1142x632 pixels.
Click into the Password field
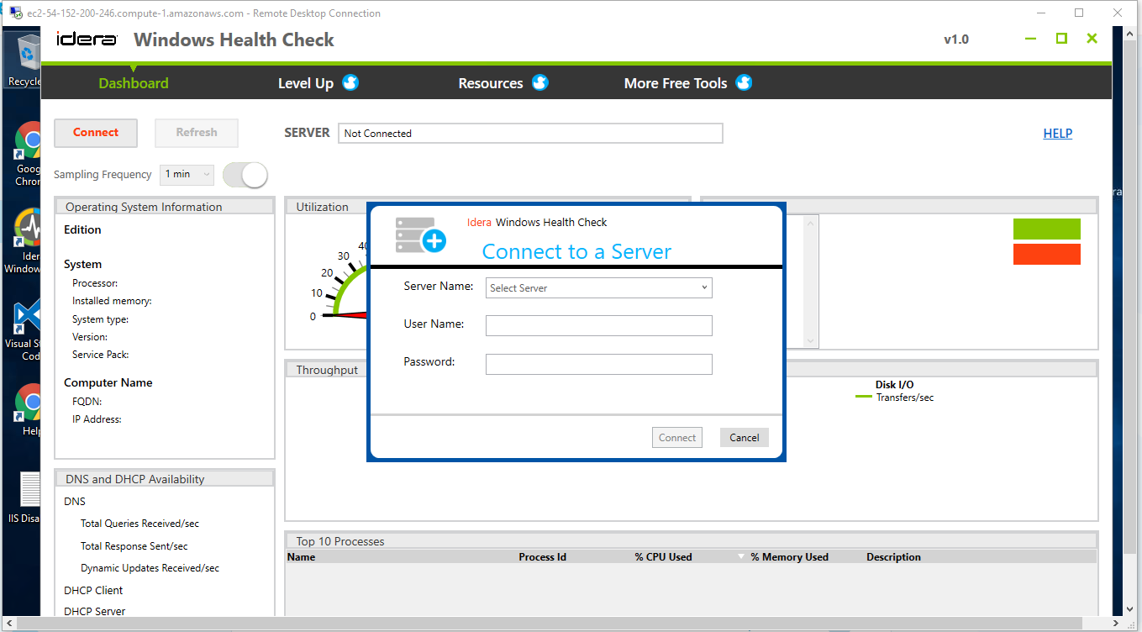pos(598,364)
